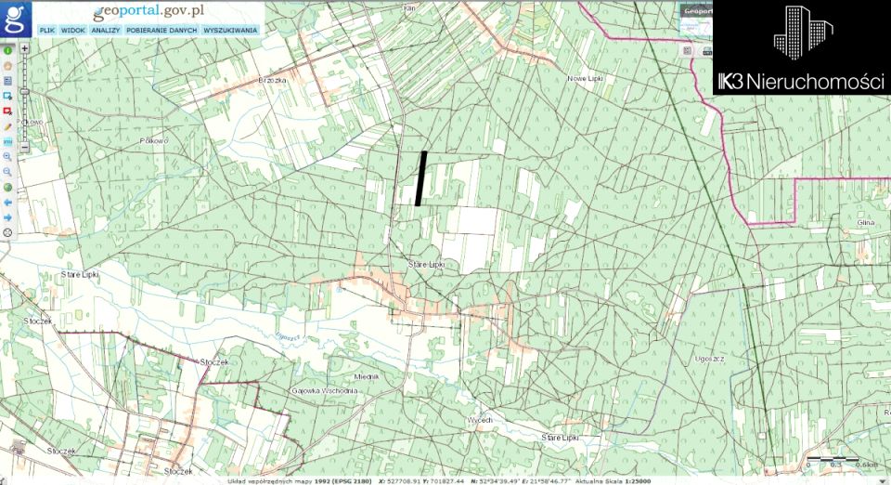891x485 pixels.
Task: Click the blue rectangle selection tool
Action: coord(7,96)
